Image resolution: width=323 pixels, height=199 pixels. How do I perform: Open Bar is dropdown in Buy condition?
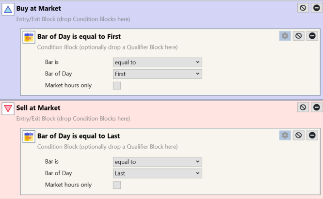(157, 62)
